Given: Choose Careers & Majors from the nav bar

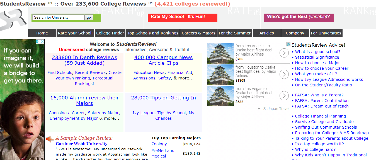Looking at the screenshot, I should pos(198,33).
